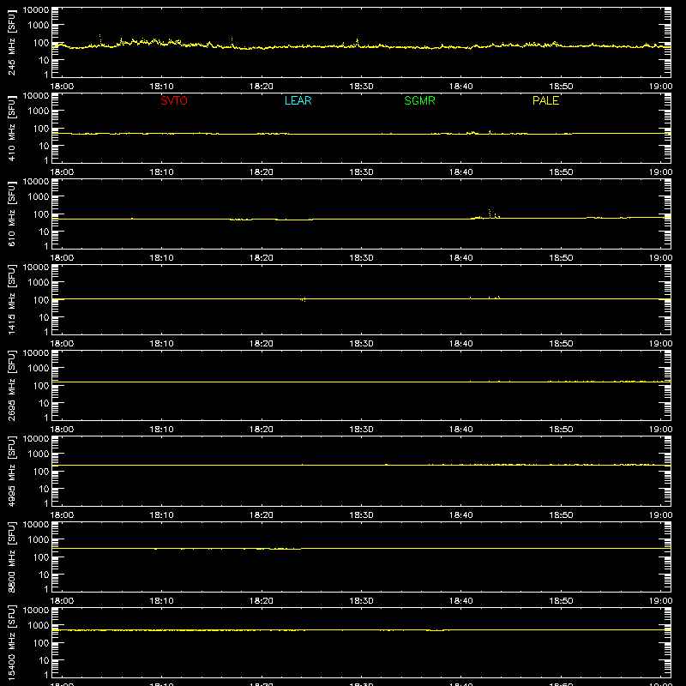The height and width of the screenshot is (686, 686).
Task: Click the 15400 MHz [SFU] axis label
Action: [11, 642]
